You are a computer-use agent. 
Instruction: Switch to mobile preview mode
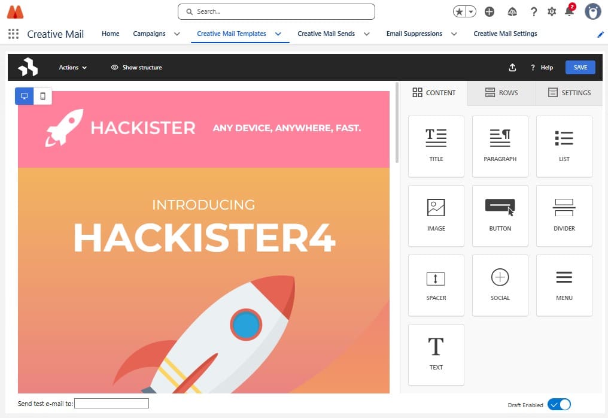(x=42, y=96)
